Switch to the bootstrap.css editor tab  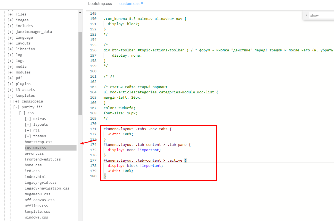[100, 4]
